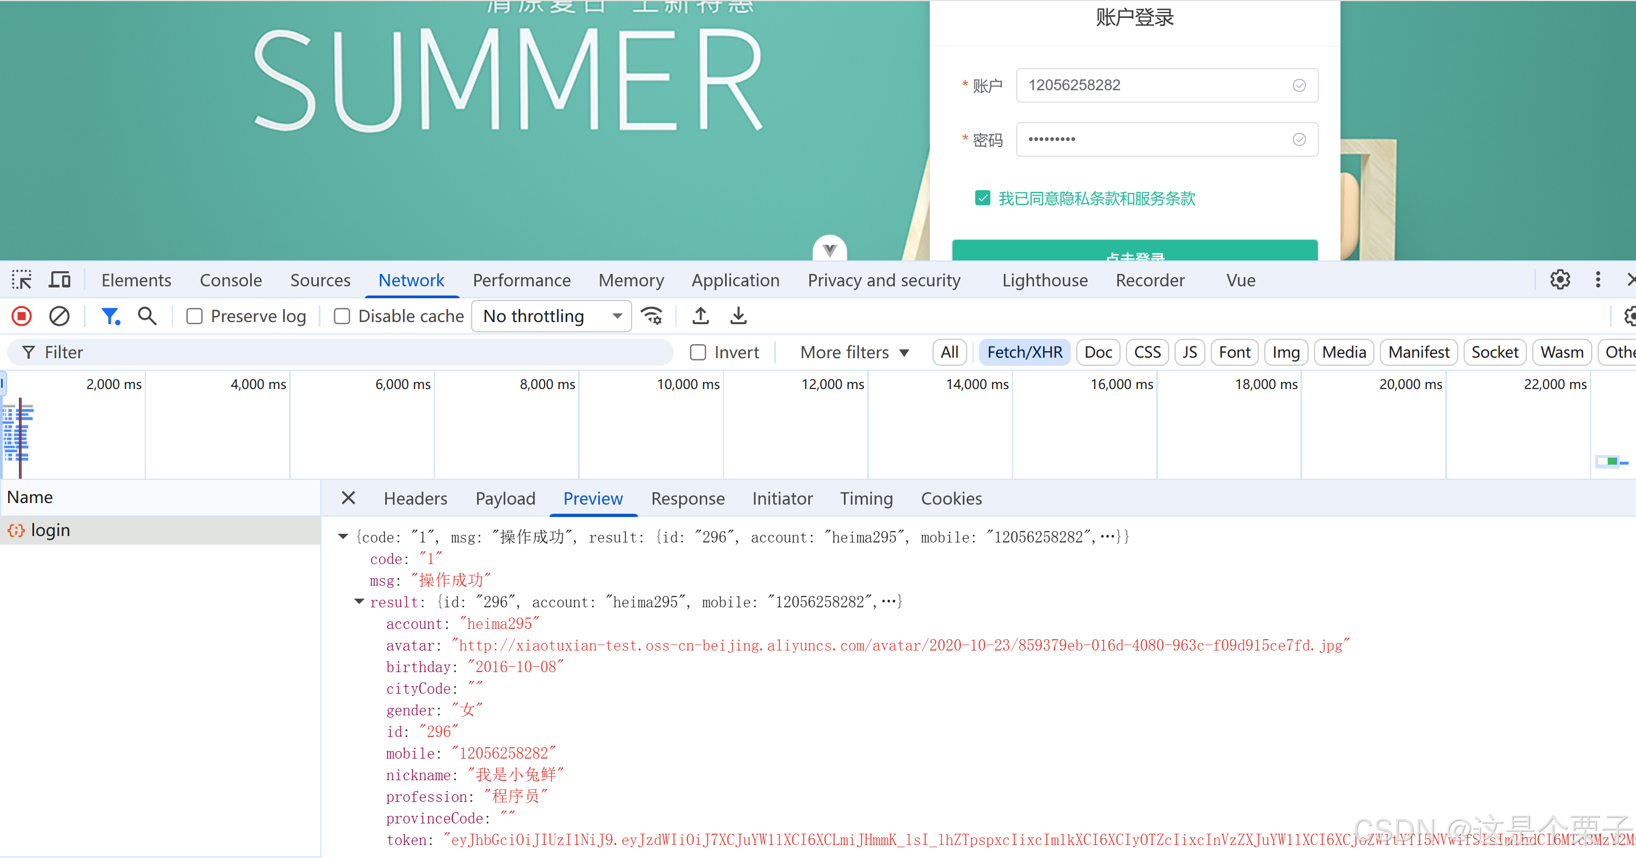Image resolution: width=1636 pixels, height=858 pixels.
Task: Collapse the result object tree
Action: click(x=359, y=601)
